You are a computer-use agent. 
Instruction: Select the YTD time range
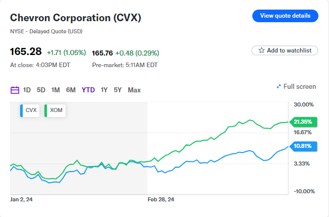click(x=88, y=90)
